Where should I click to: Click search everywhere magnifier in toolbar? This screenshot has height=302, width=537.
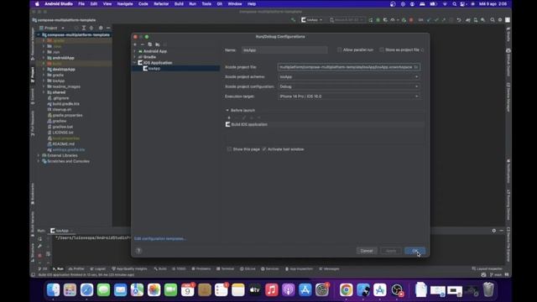493,20
